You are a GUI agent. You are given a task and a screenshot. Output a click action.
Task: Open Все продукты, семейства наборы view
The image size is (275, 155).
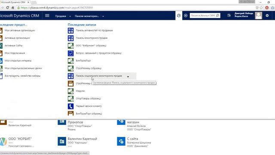[22, 76]
